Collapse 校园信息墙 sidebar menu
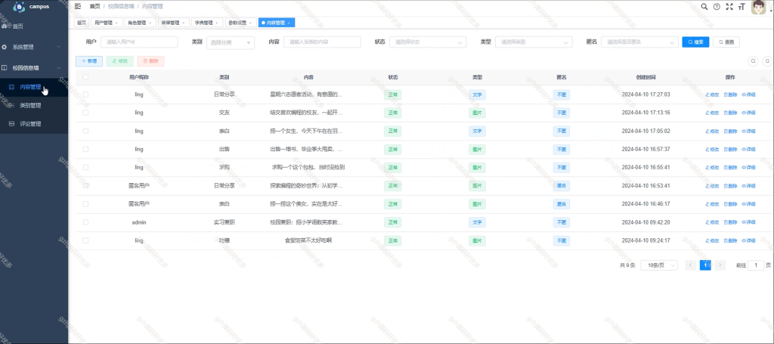The image size is (774, 344). [34, 67]
